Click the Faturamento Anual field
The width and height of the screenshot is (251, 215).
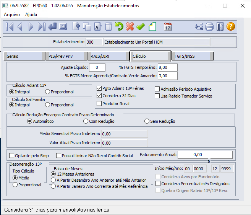coord(205,155)
